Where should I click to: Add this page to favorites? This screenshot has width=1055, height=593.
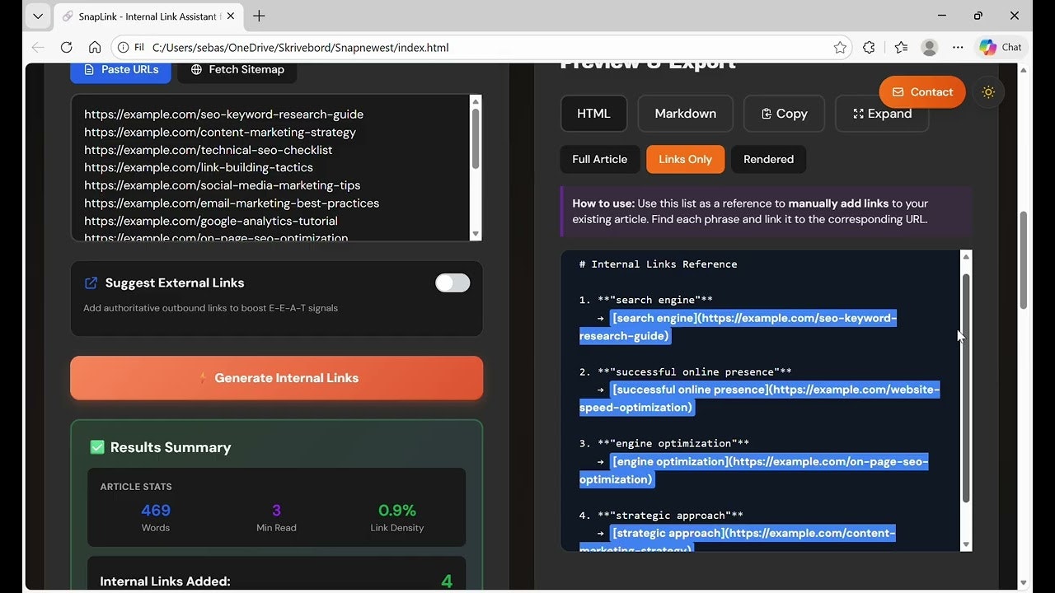point(840,47)
